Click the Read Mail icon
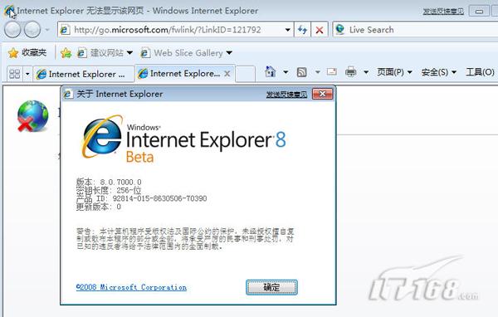 coord(332,72)
